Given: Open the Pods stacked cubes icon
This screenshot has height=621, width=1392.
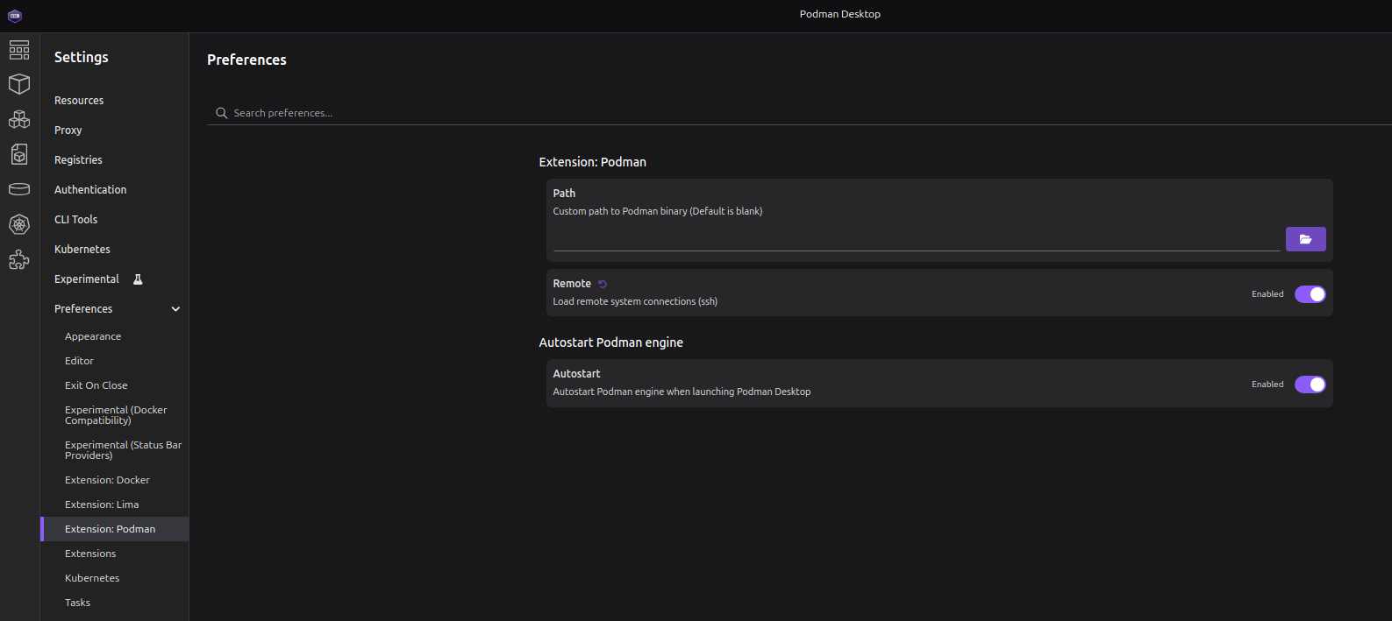Looking at the screenshot, I should [19, 119].
